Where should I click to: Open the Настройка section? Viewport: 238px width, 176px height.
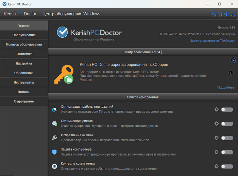click(24, 64)
